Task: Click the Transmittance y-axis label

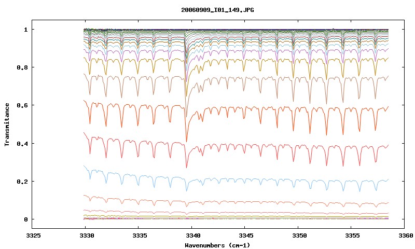Action: [7, 125]
